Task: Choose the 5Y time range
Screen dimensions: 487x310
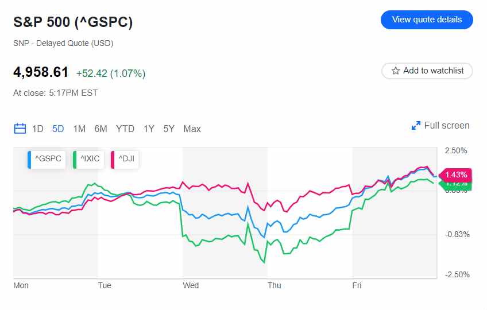Action: (168, 129)
